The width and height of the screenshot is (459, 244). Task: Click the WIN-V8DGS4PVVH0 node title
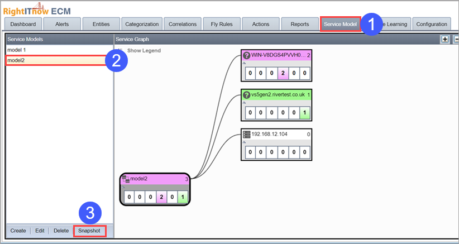tap(279, 55)
